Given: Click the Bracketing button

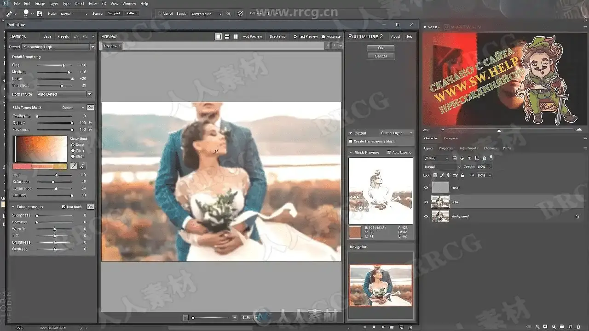Looking at the screenshot, I should point(277,36).
